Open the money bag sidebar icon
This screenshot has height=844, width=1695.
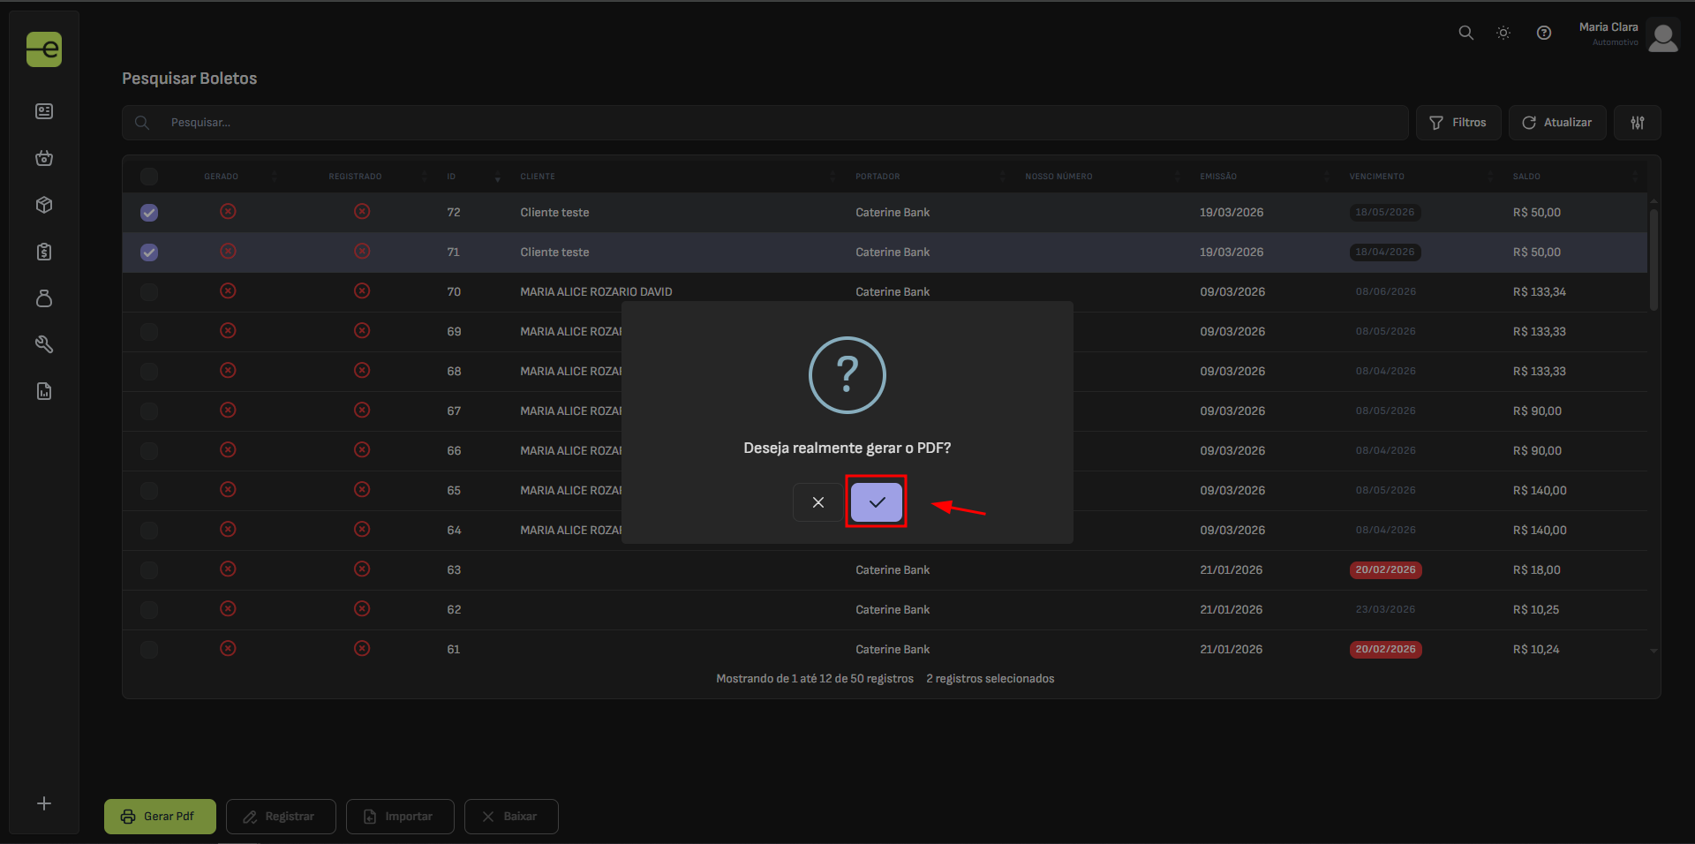point(44,298)
